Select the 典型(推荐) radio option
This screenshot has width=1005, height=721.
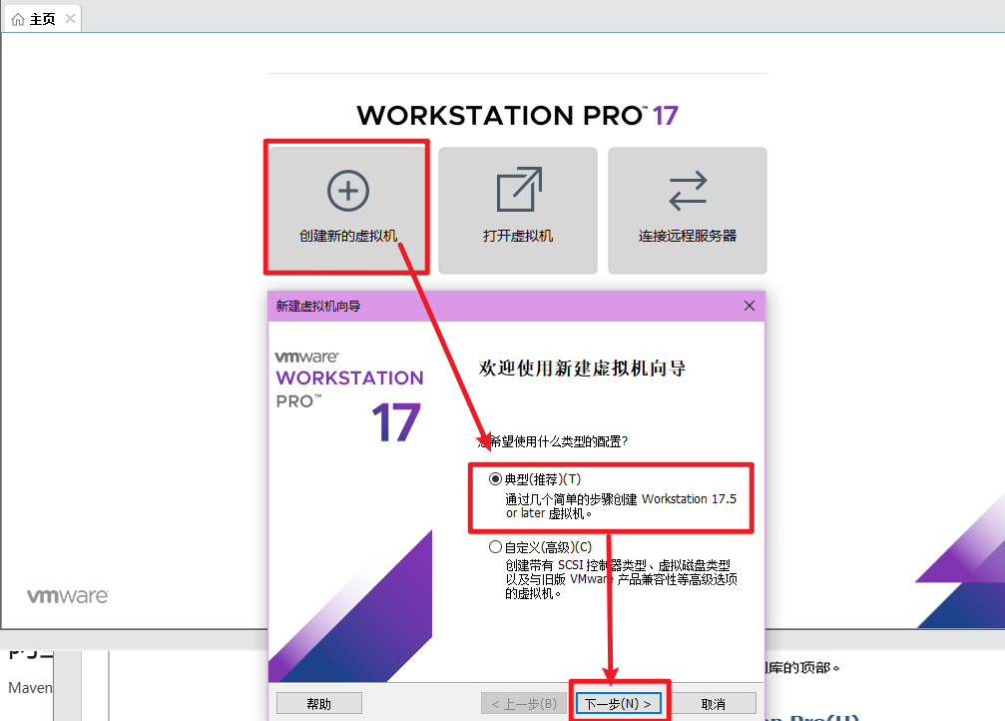point(495,479)
